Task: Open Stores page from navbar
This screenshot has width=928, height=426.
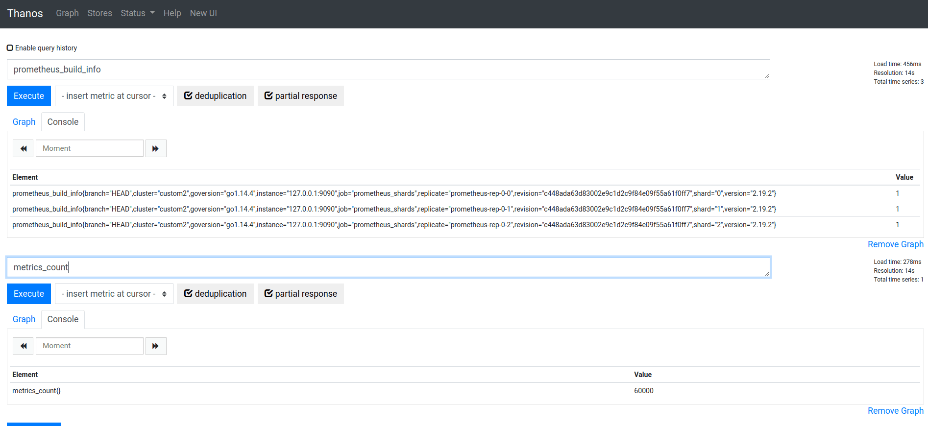Action: [x=99, y=13]
